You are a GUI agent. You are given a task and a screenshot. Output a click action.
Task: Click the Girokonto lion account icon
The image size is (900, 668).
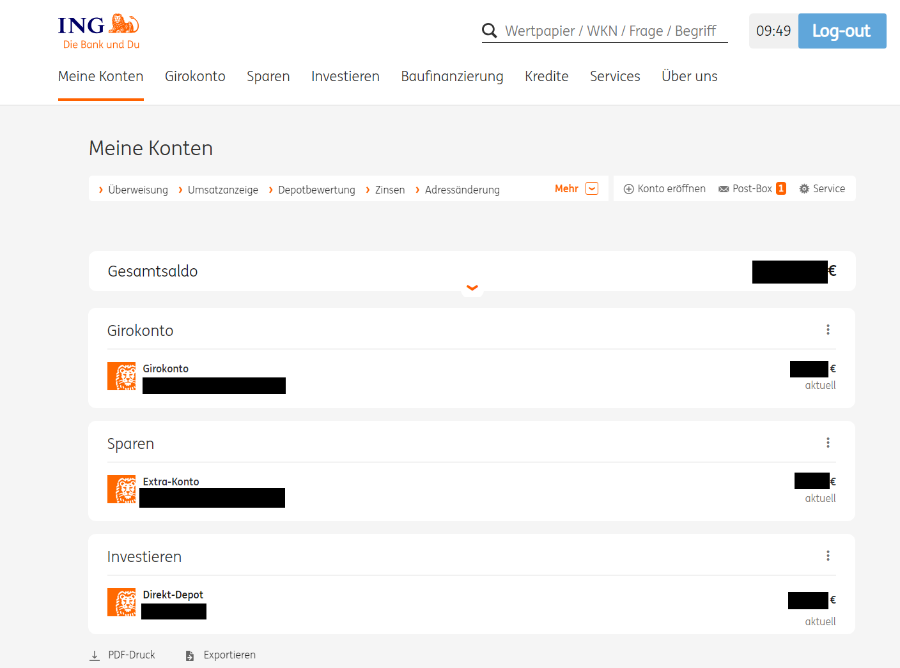(x=121, y=376)
